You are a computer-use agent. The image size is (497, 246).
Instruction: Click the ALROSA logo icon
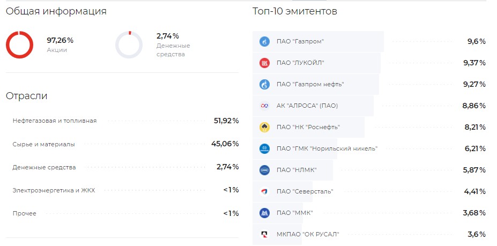[264, 106]
